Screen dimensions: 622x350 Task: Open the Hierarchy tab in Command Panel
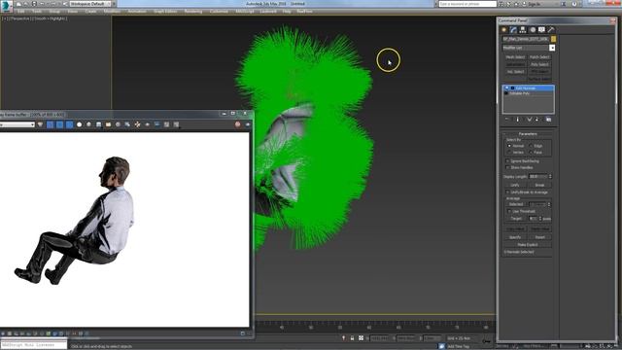tap(523, 30)
